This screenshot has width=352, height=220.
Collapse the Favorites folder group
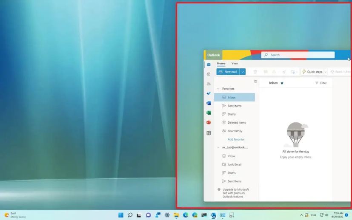click(218, 89)
